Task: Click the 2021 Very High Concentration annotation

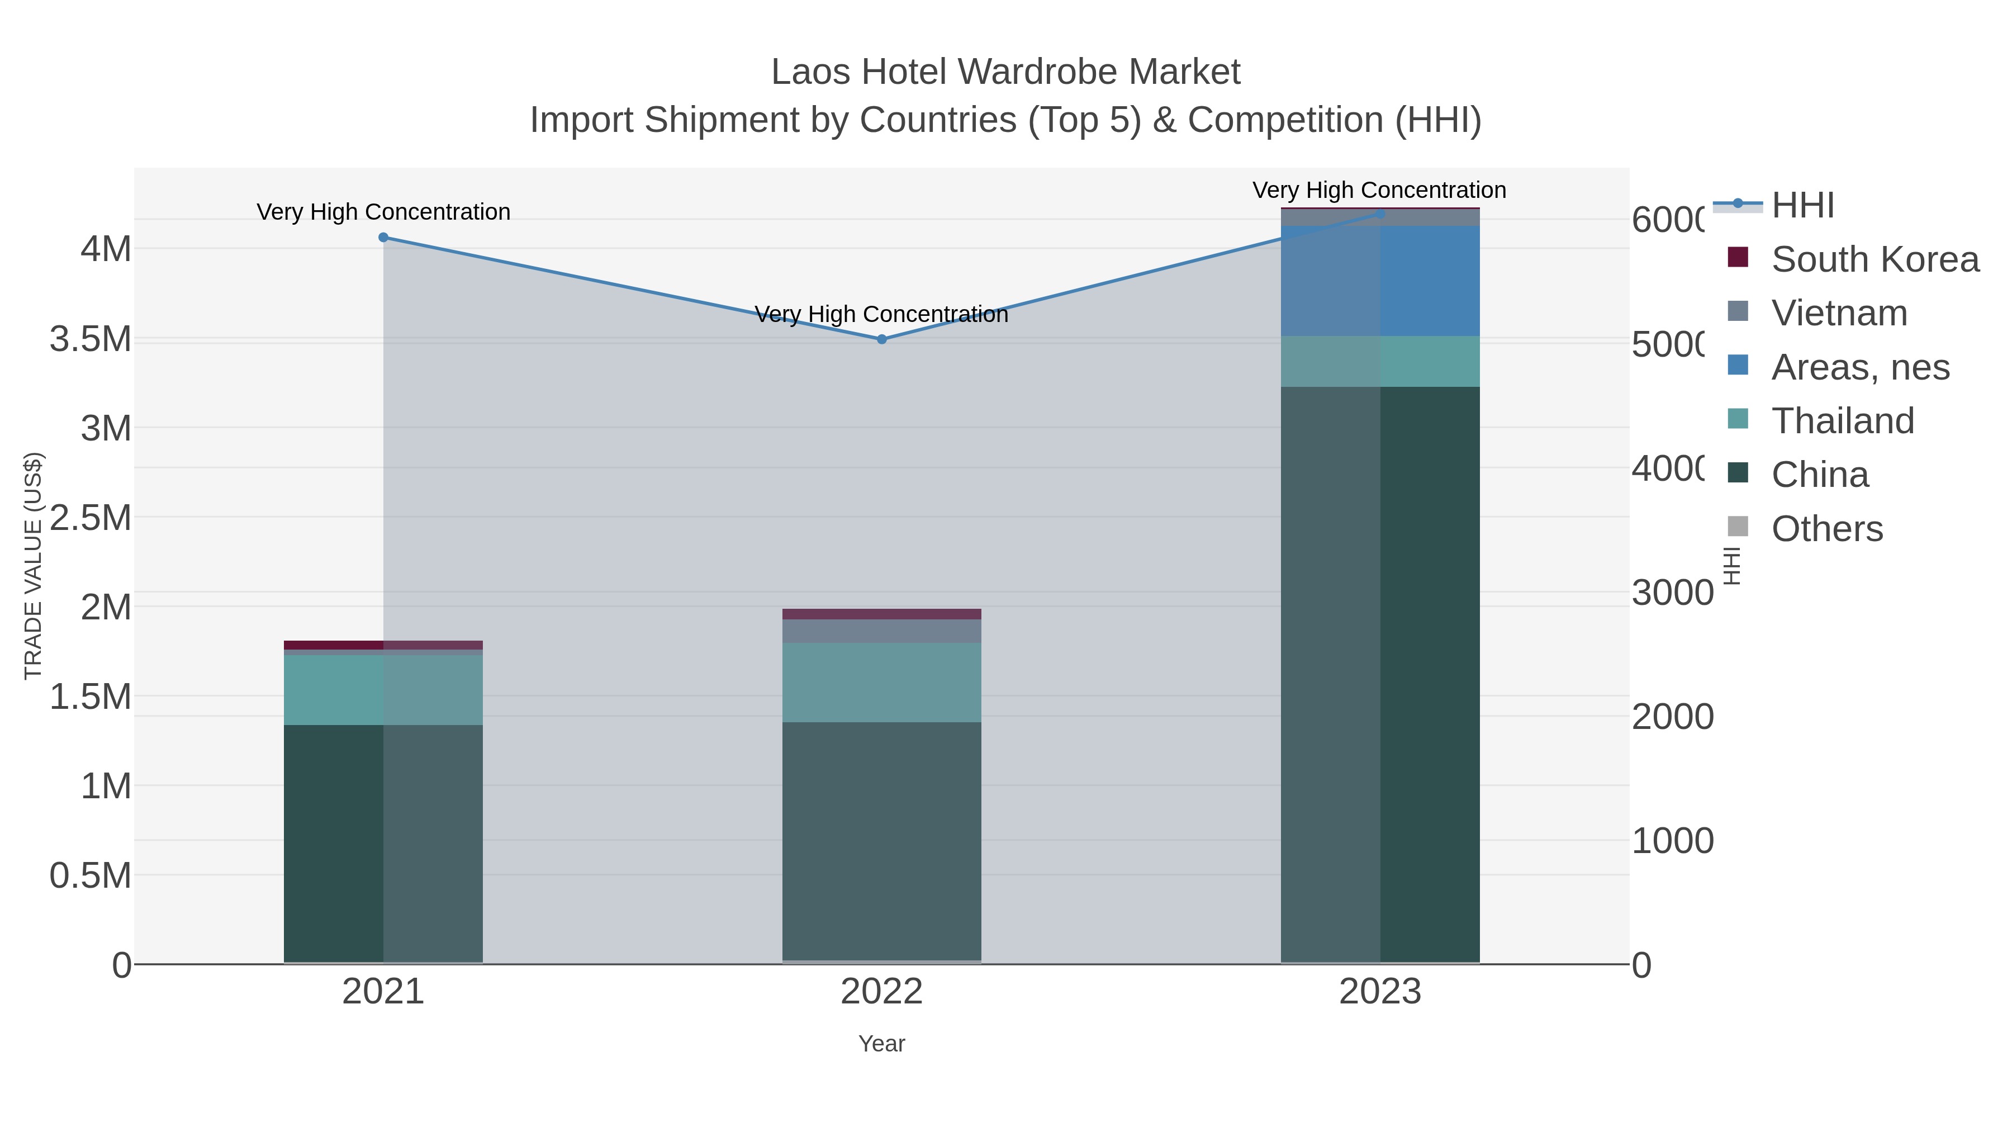Action: pyautogui.click(x=383, y=212)
